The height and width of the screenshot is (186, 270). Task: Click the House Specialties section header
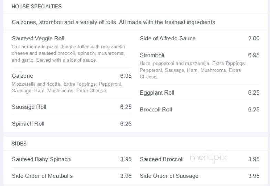point(36,7)
